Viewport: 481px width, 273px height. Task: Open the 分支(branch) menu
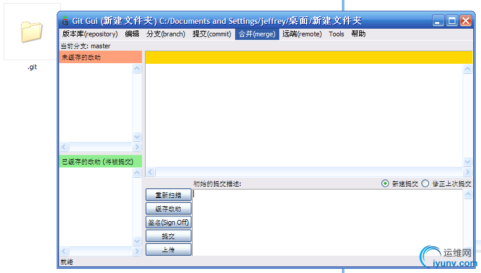tap(166, 34)
